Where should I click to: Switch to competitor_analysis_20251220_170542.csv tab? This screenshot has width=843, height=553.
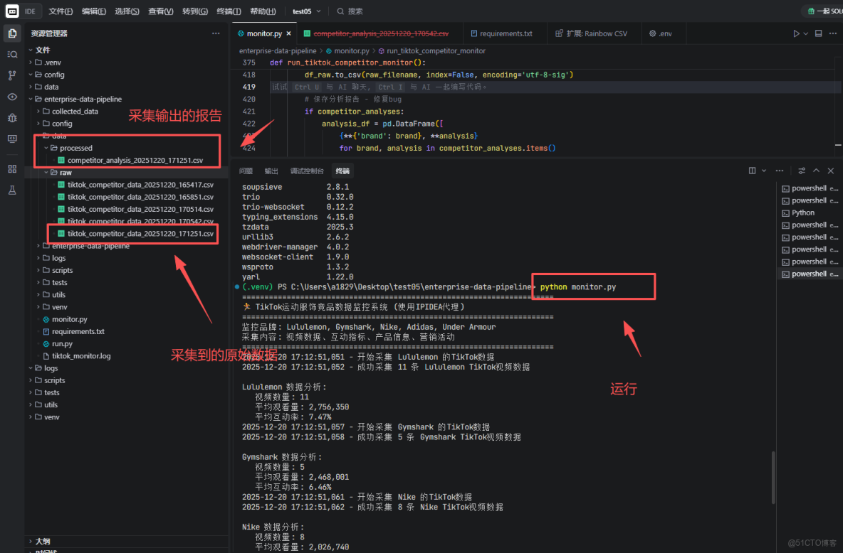click(x=381, y=33)
